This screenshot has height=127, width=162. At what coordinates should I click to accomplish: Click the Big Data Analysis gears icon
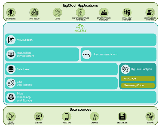(125, 69)
